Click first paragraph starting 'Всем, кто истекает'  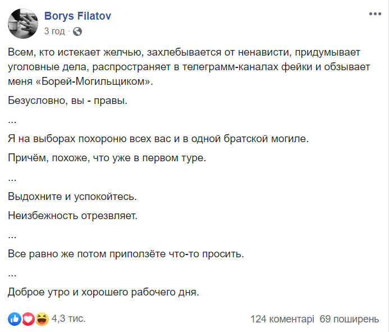point(189,67)
